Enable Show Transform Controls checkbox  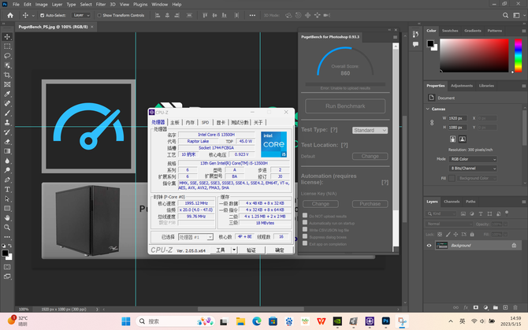99,16
